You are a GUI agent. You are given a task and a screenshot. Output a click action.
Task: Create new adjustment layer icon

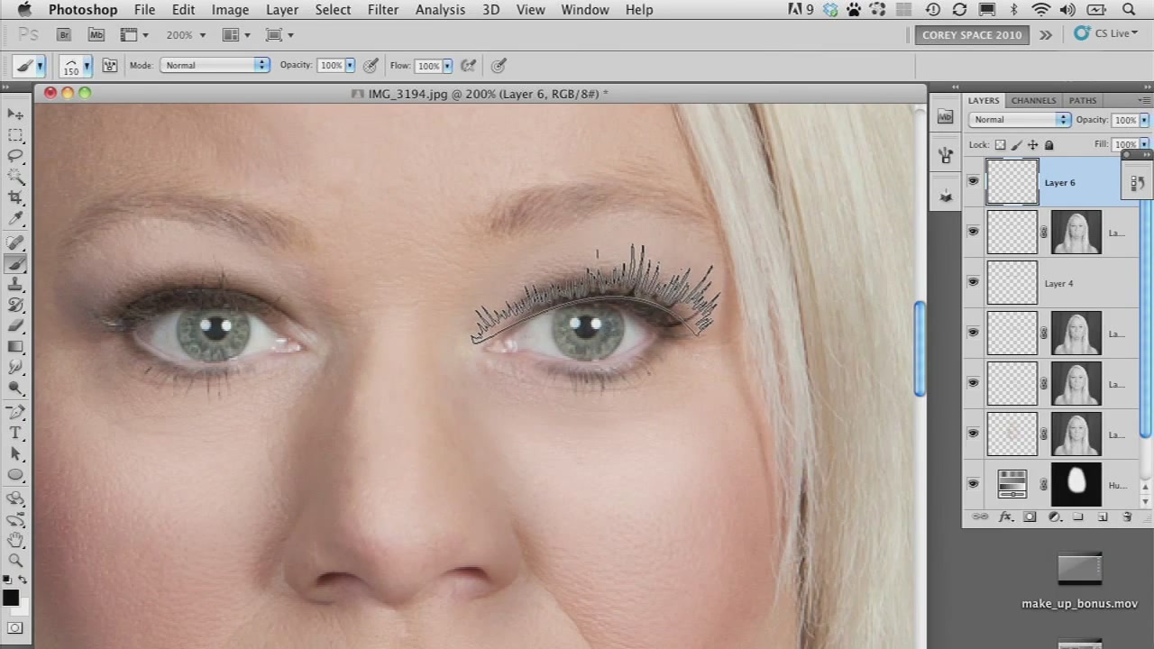coord(1054,516)
